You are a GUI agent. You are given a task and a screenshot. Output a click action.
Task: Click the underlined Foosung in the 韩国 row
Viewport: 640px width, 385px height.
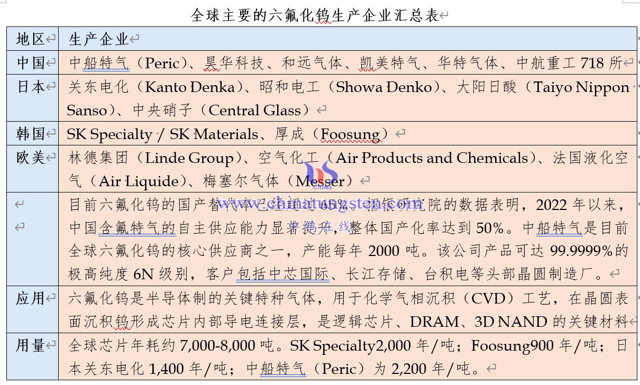pos(350,134)
